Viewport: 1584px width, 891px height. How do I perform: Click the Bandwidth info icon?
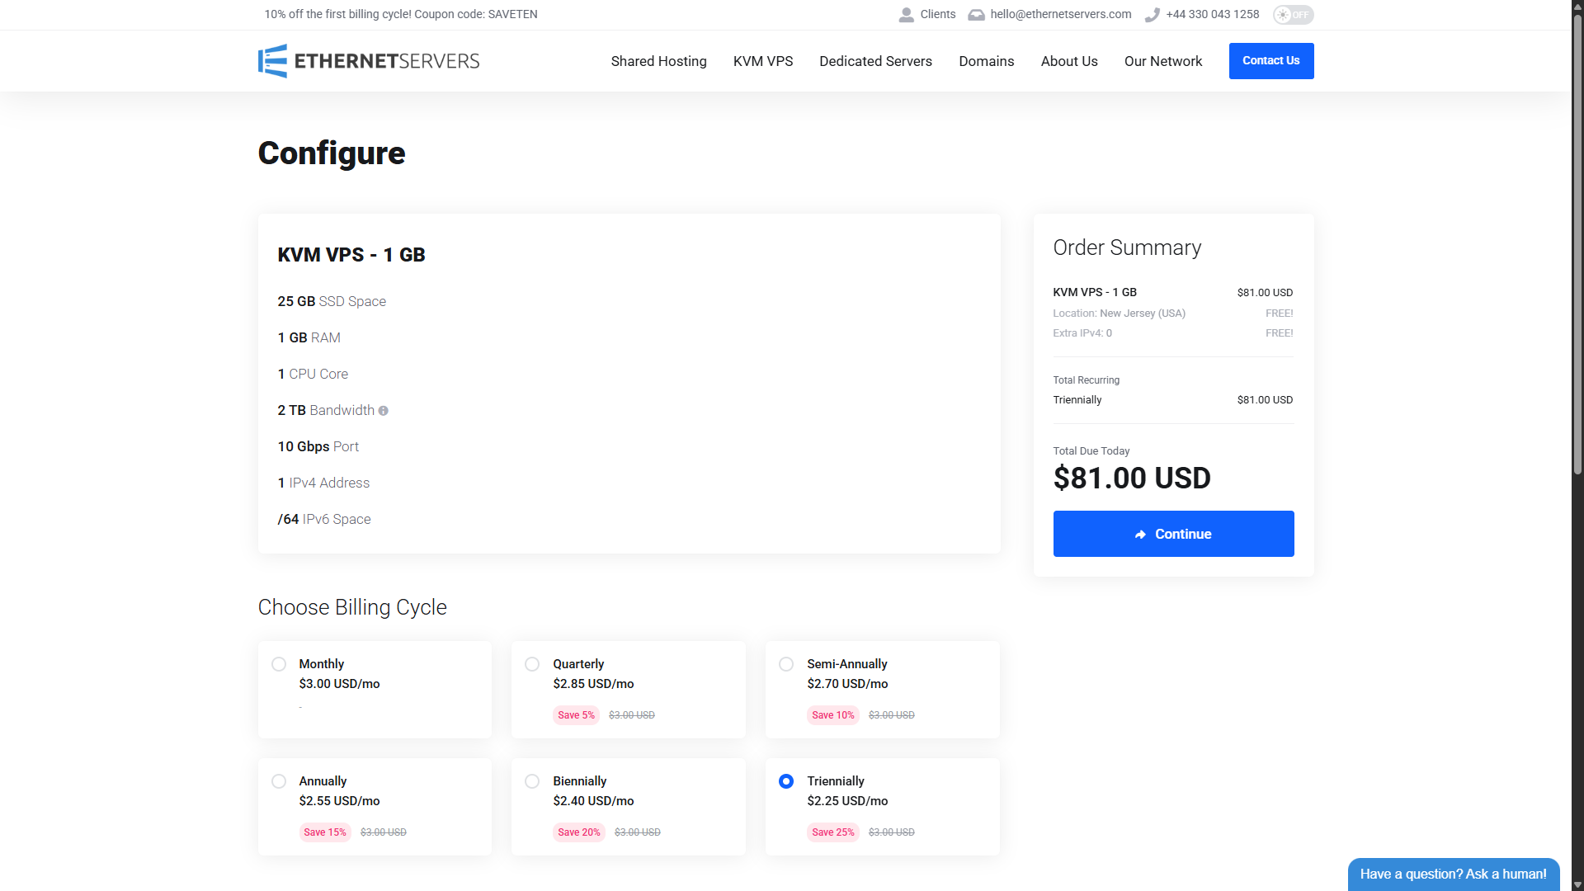[383, 411]
